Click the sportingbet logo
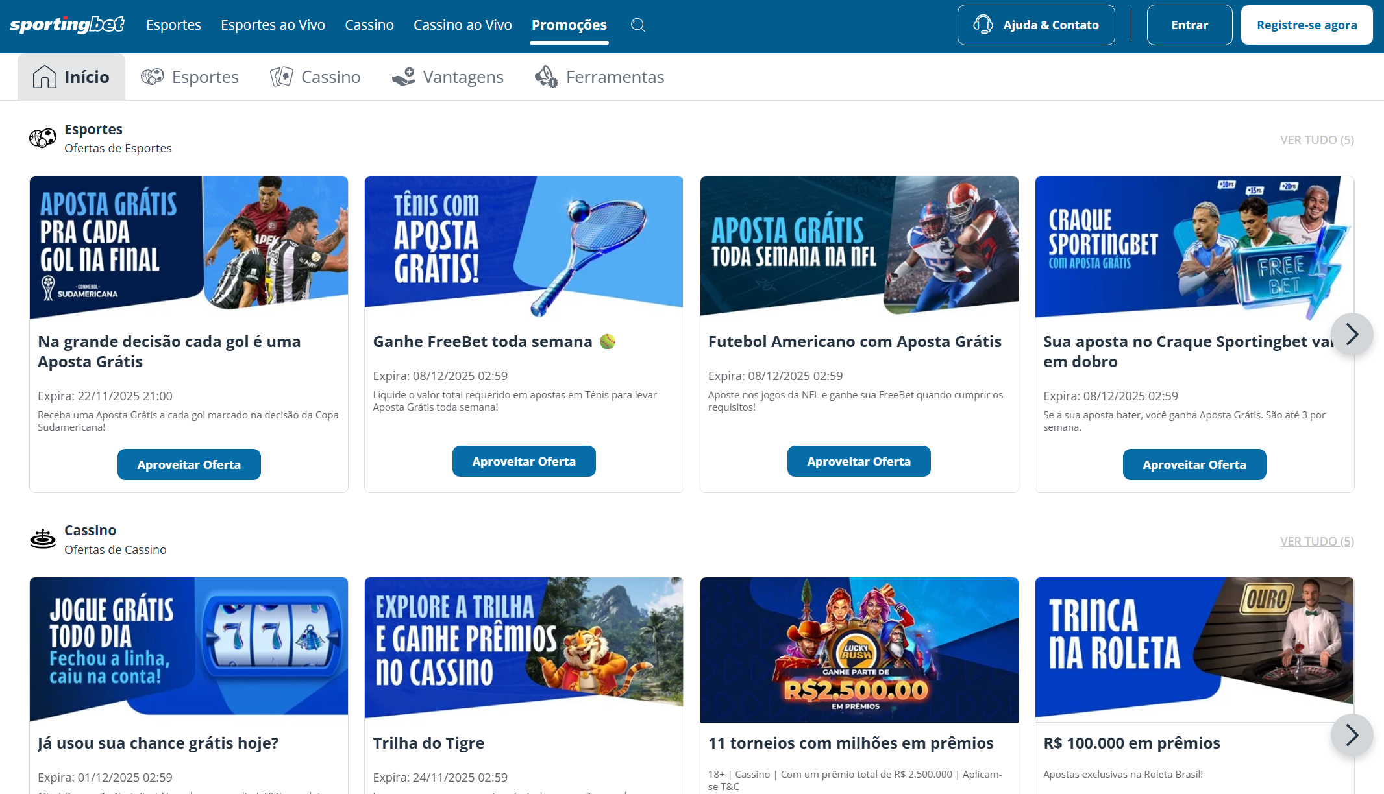1384x794 pixels. pyautogui.click(x=66, y=24)
